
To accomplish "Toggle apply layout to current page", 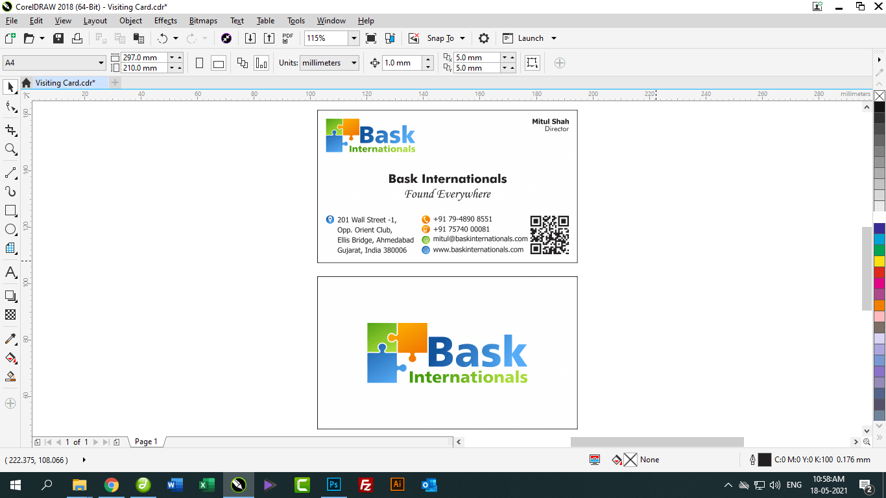I will coord(261,63).
